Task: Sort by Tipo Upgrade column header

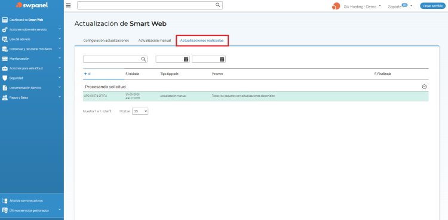Action: pos(170,74)
